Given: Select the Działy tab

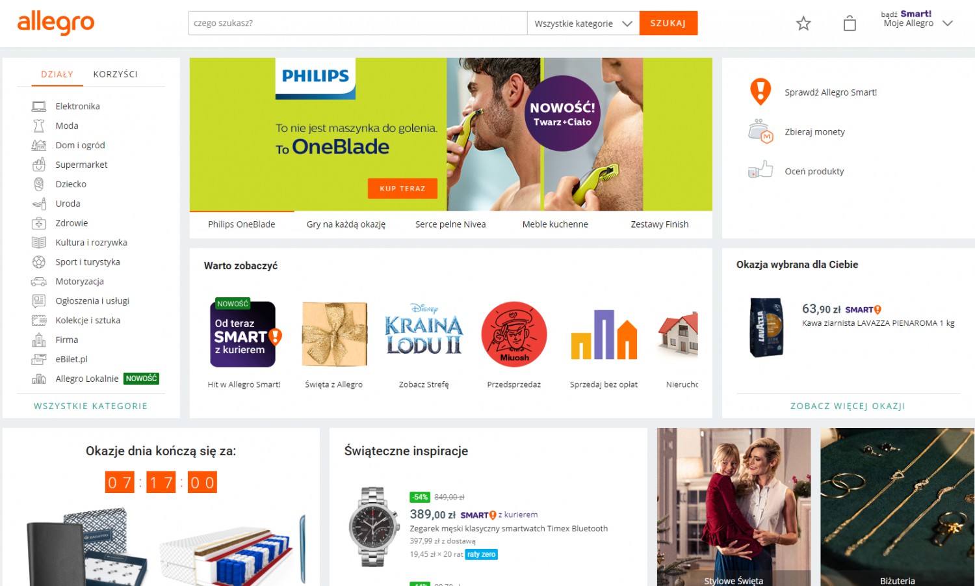Looking at the screenshot, I should pos(57,74).
